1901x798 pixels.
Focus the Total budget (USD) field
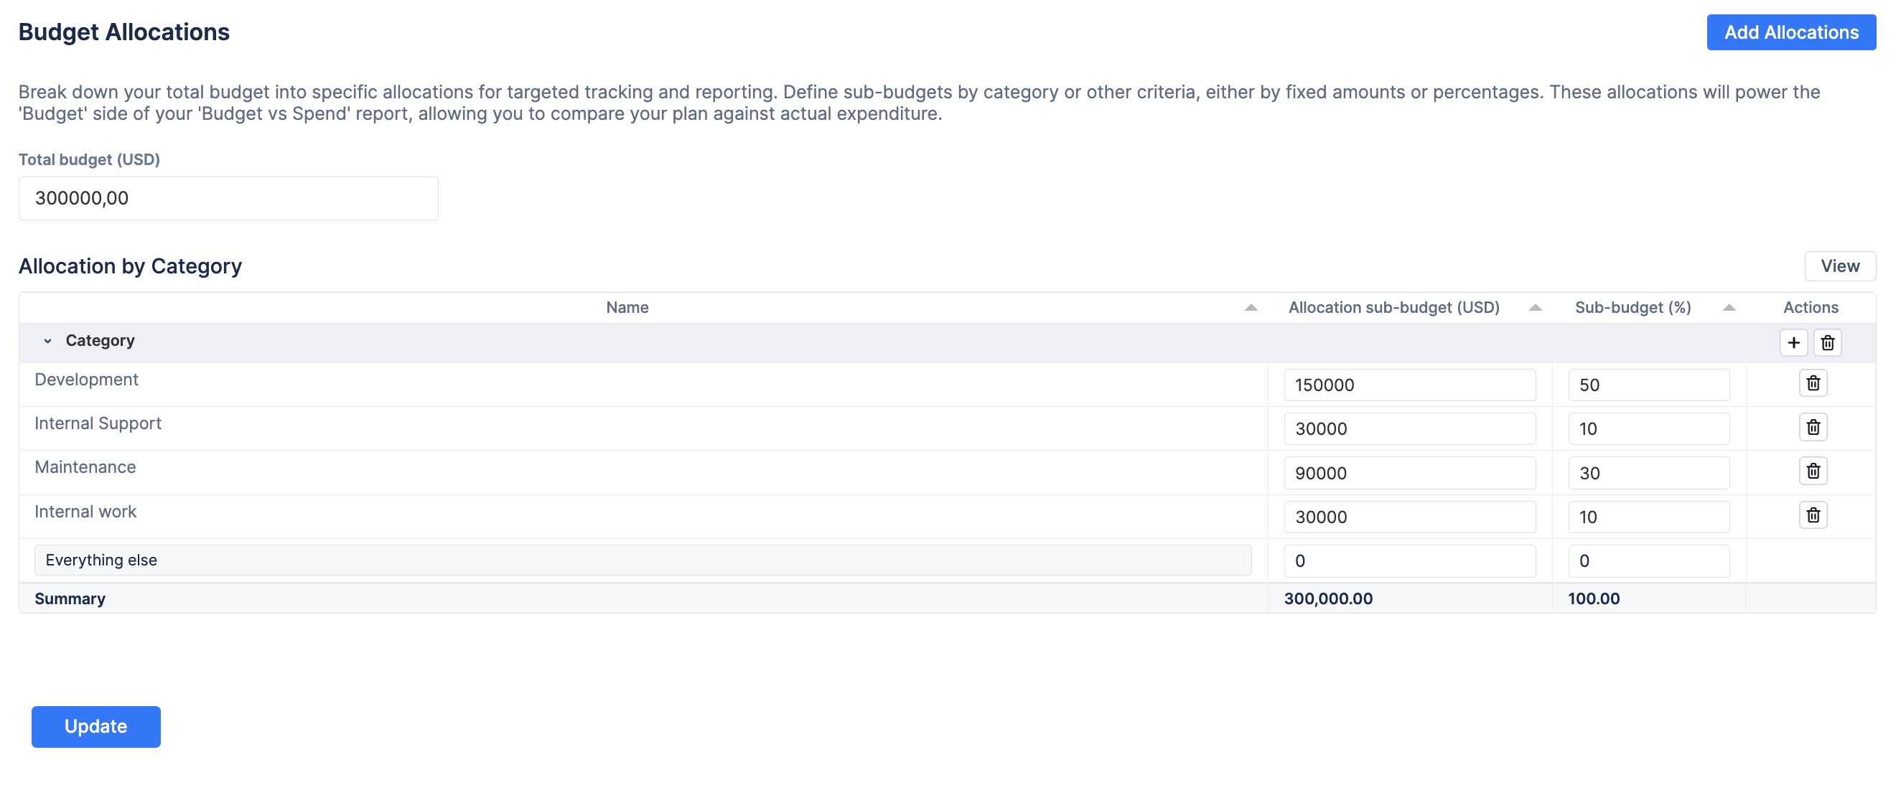pyautogui.click(x=228, y=198)
